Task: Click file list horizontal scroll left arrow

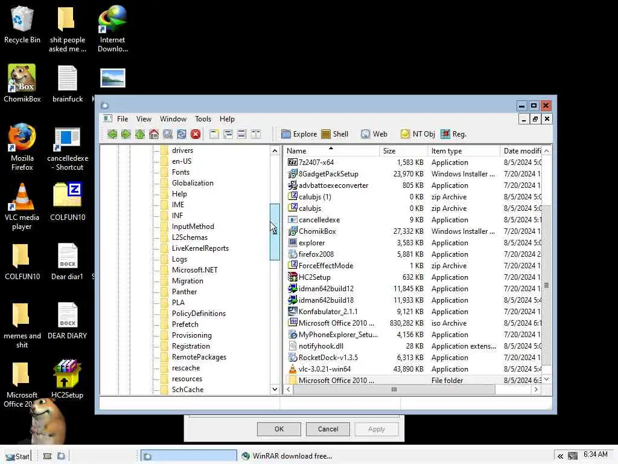Action: (288, 390)
